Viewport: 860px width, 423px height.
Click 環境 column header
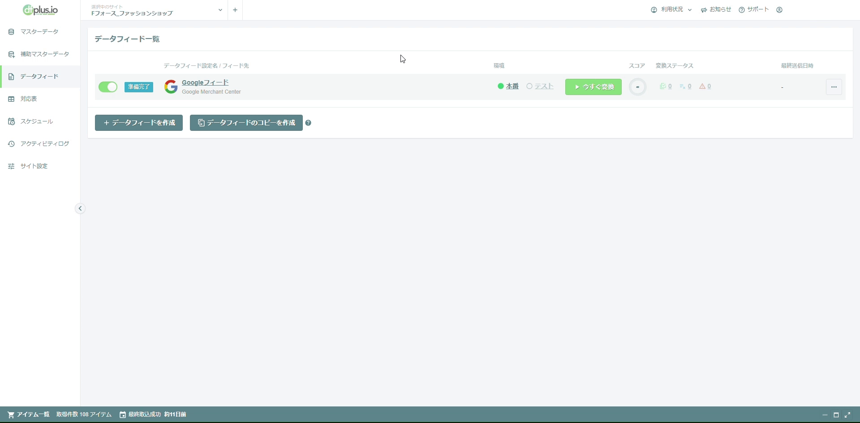(x=499, y=66)
